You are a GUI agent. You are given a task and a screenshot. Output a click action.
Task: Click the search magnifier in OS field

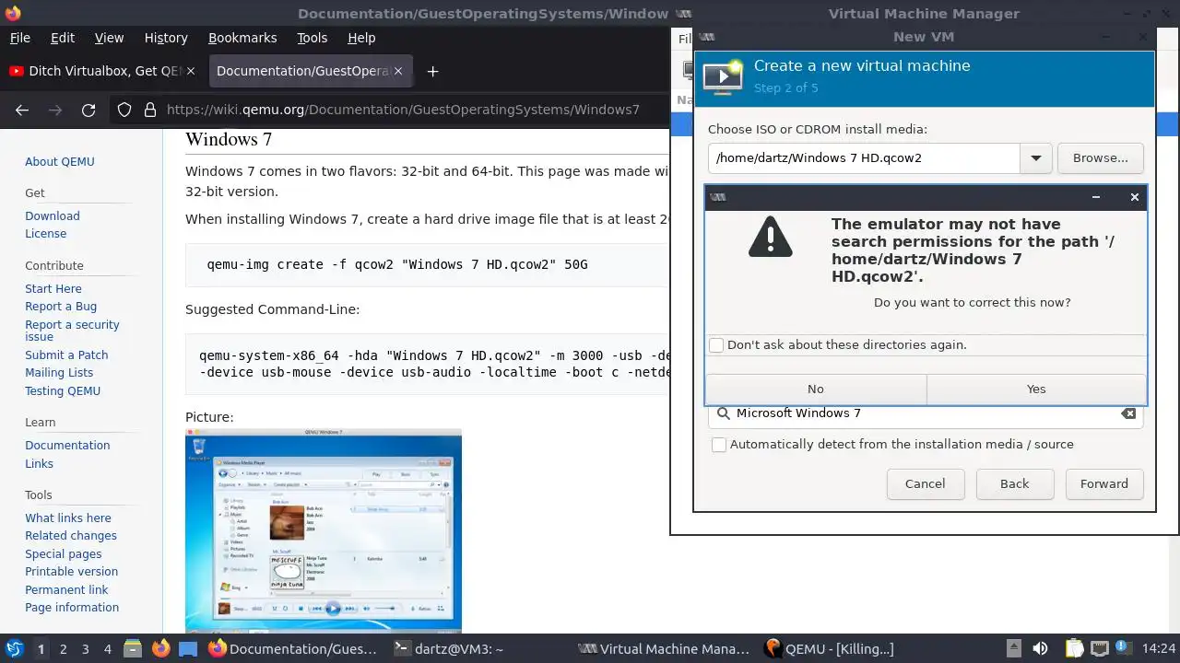(724, 413)
